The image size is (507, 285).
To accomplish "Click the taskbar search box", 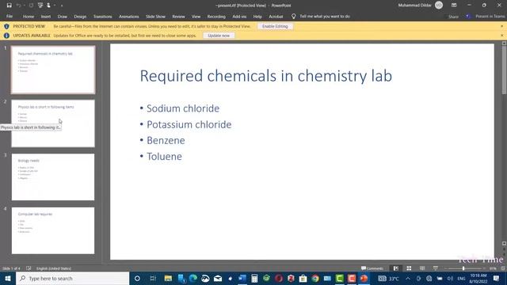I will coord(72,278).
